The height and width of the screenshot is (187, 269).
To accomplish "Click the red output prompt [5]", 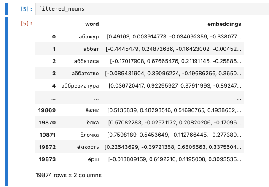I will point(27,24).
